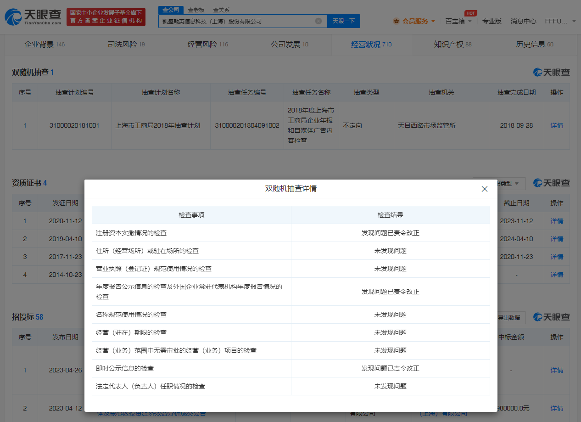Click the 资质证书 section heading

click(29, 183)
